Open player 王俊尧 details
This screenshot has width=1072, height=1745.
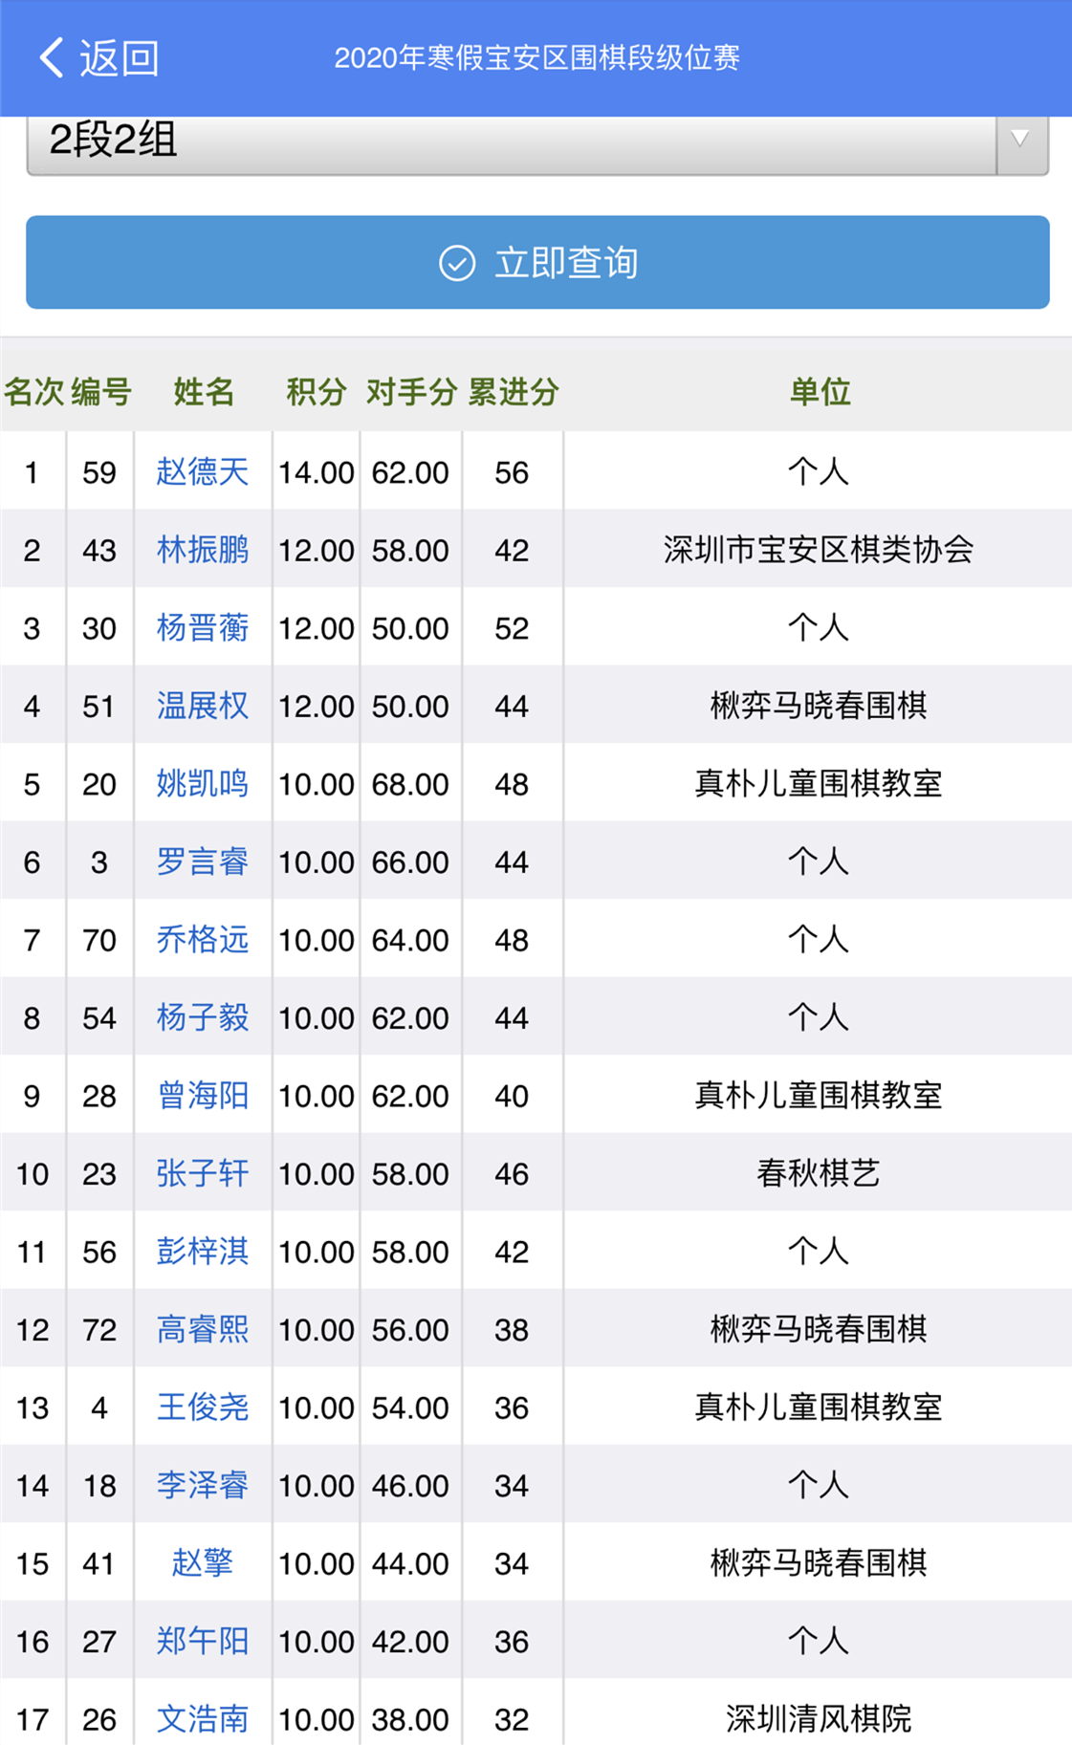click(x=203, y=1407)
